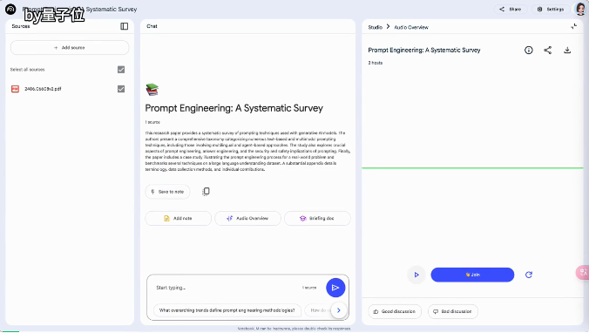Play the Audio Overview
The height and width of the screenshot is (333, 589).
(x=416, y=275)
